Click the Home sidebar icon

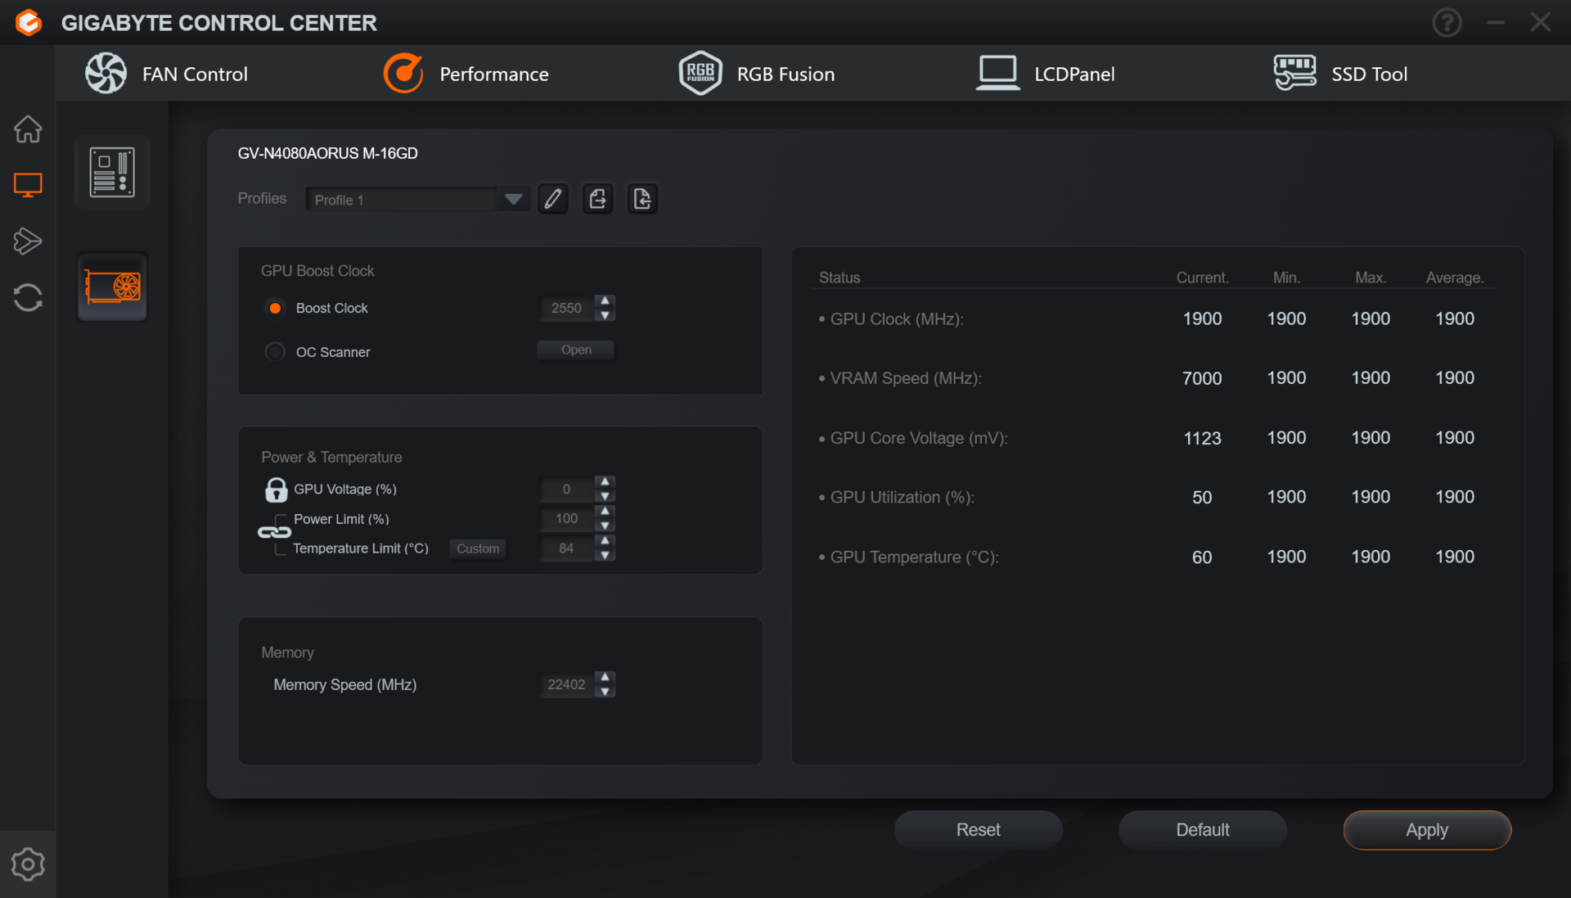(x=28, y=129)
